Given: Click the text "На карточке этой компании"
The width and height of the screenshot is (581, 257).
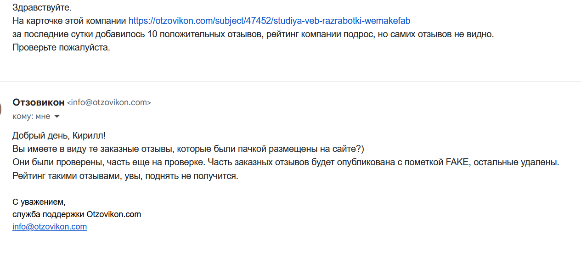Looking at the screenshot, I should [x=69, y=21].
